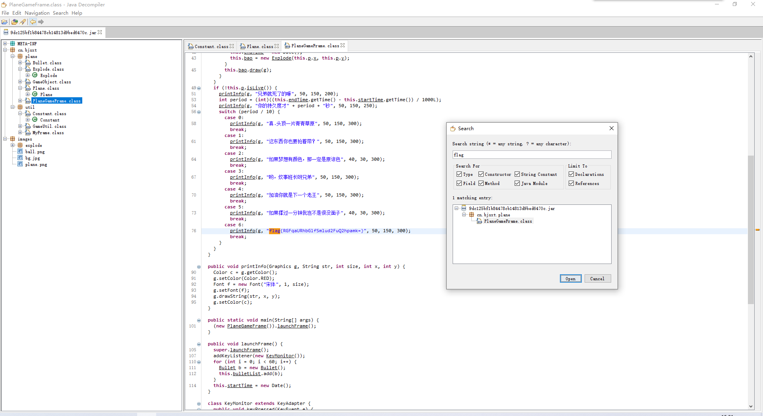This screenshot has width=763, height=416.
Task: Select PlaneGameFrame.class in search results
Action: point(508,221)
